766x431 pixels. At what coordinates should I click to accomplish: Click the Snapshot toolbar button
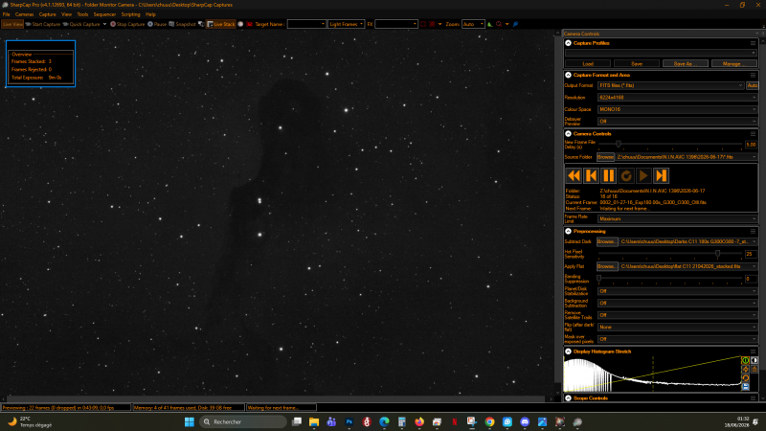tap(182, 24)
